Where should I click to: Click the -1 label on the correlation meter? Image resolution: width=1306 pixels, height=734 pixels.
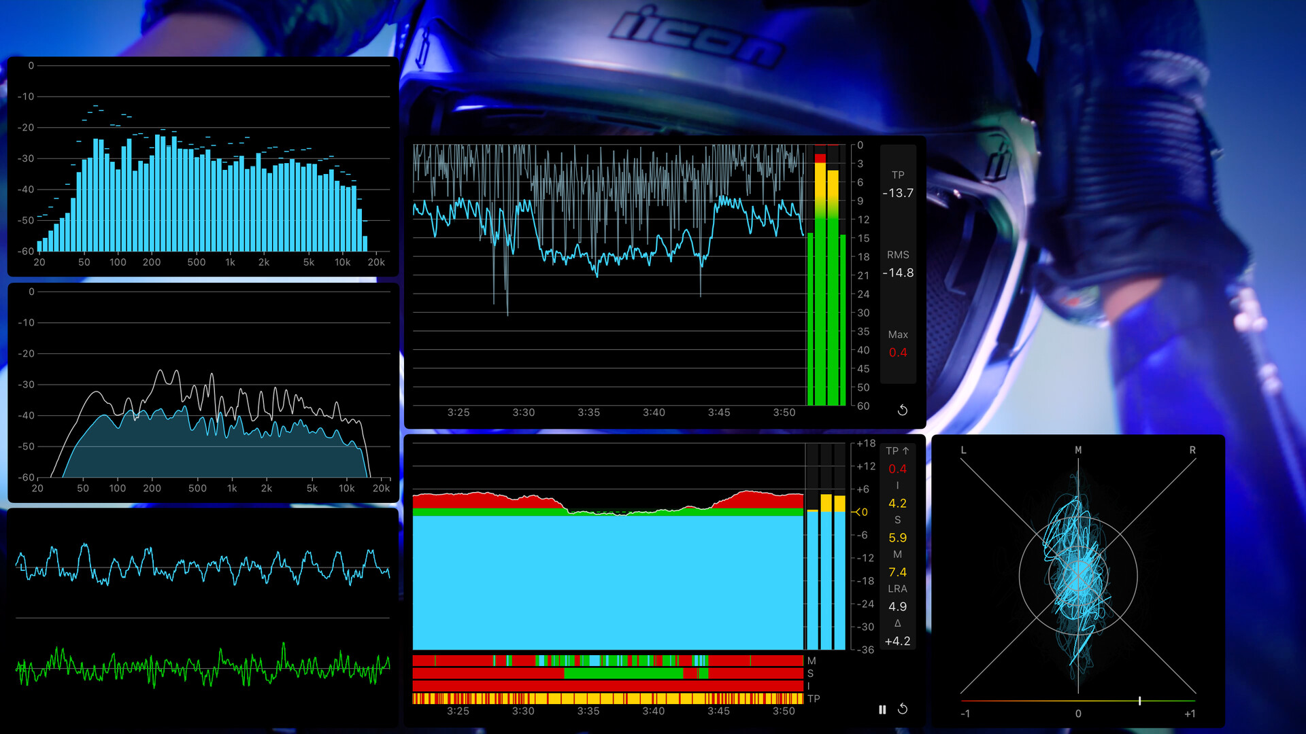click(965, 714)
